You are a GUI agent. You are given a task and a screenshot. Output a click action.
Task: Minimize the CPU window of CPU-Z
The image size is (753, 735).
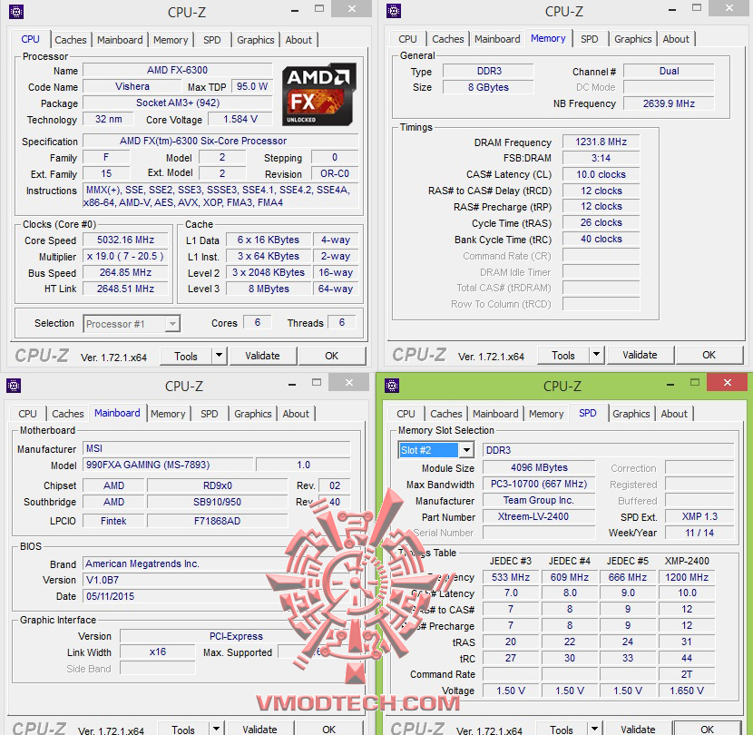(294, 10)
